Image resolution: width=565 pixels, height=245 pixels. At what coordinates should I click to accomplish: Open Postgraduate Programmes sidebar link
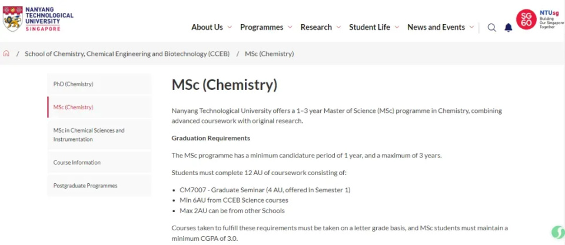coord(85,186)
